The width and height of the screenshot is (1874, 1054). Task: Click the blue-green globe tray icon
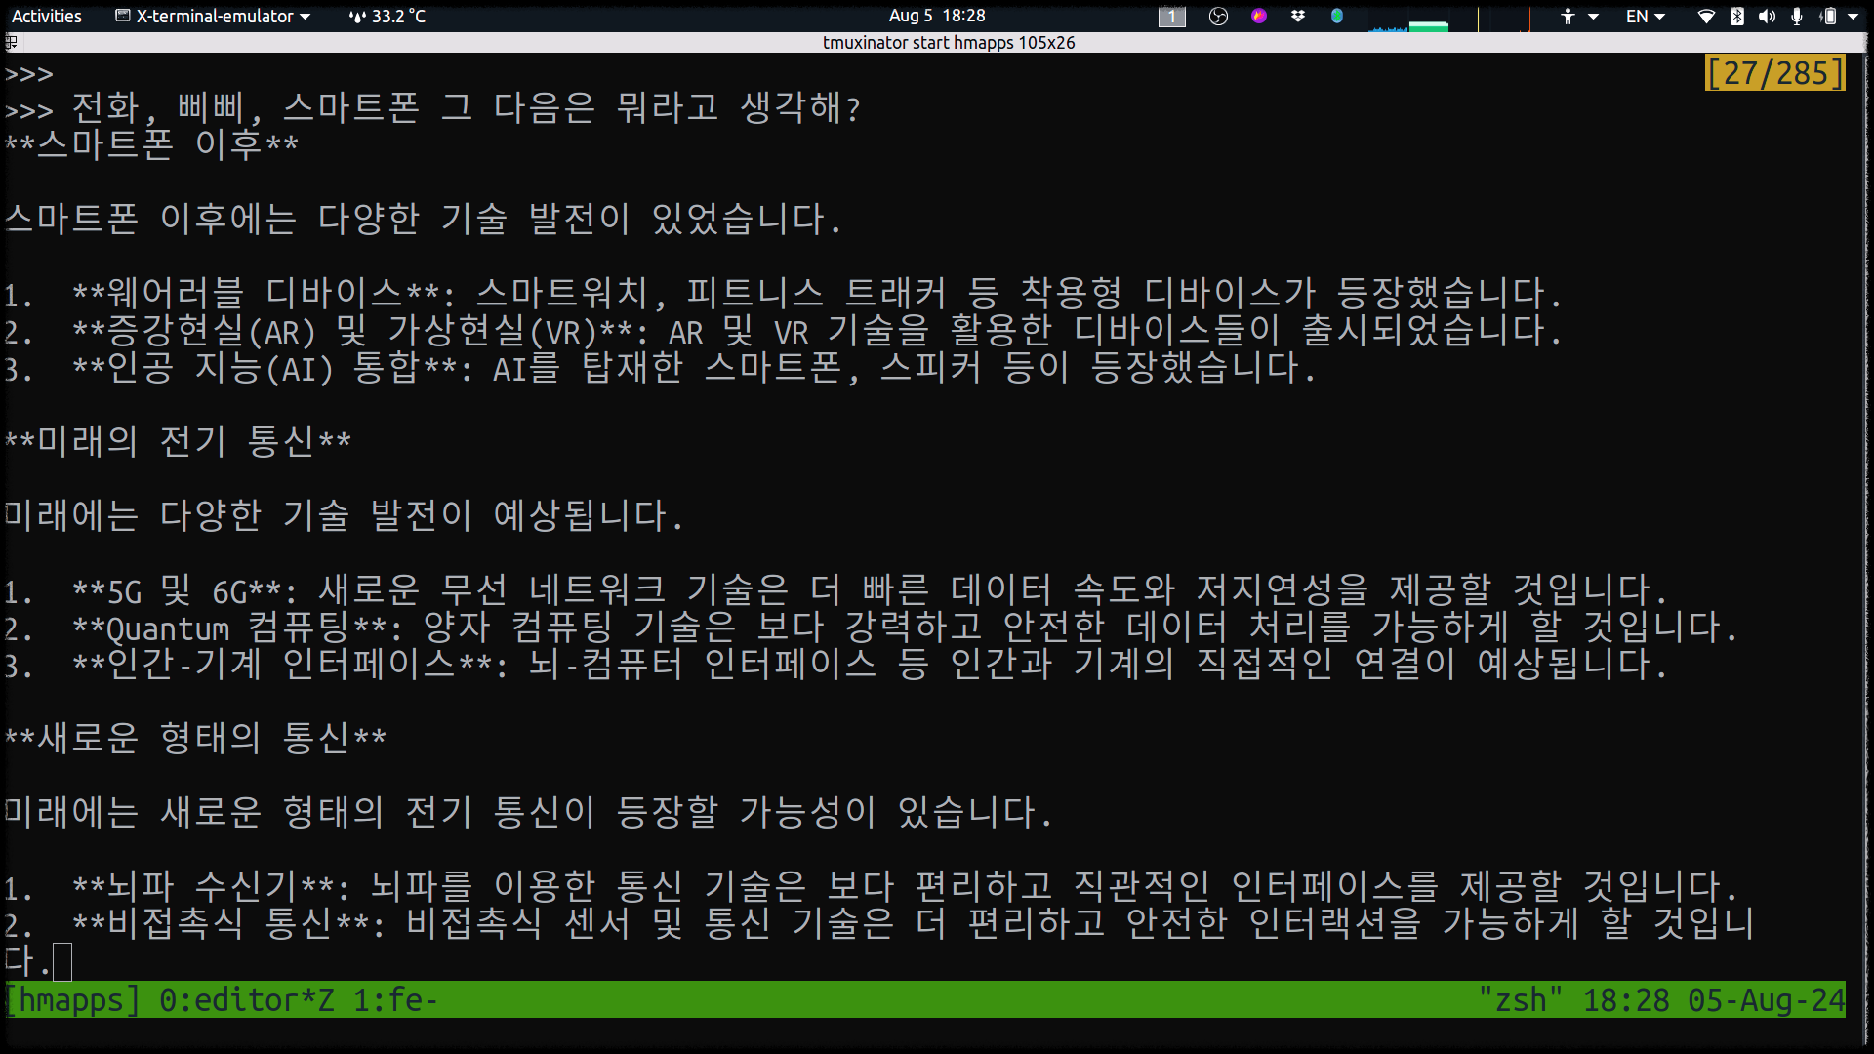[x=1337, y=16]
